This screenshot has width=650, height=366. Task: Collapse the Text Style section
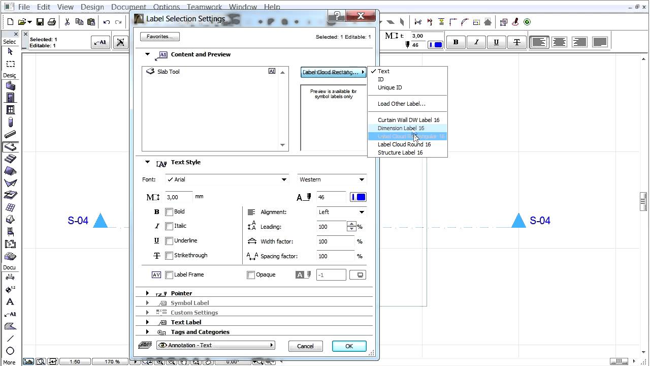pos(148,162)
